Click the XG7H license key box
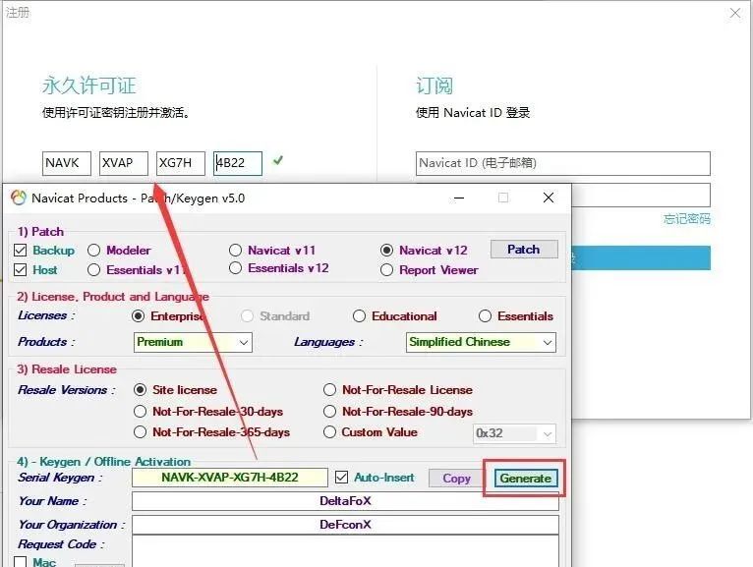753x567 pixels. click(181, 163)
